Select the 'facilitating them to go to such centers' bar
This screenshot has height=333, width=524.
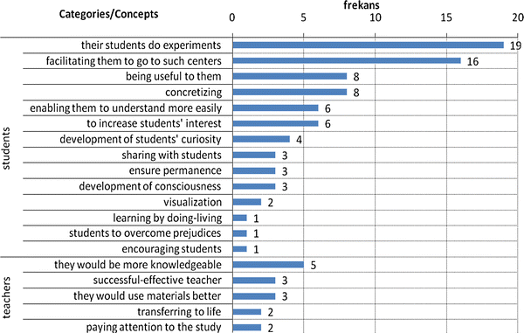point(347,61)
